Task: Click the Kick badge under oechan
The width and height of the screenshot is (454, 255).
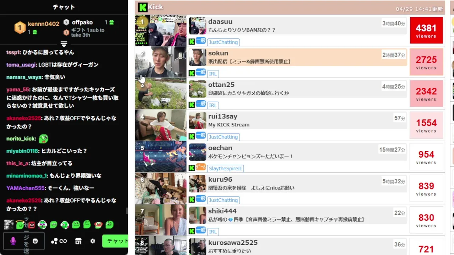Action: (192, 168)
